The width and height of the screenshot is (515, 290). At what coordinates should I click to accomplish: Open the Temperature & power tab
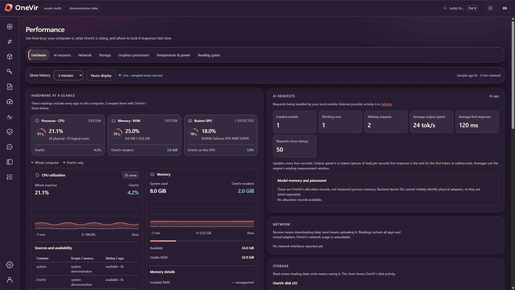click(174, 55)
